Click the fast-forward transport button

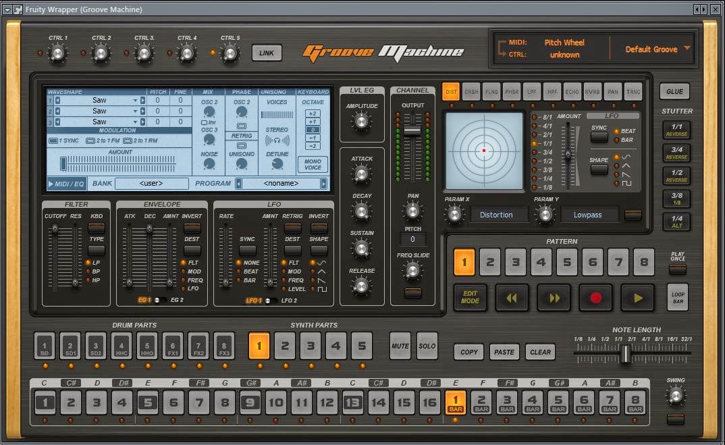click(554, 297)
